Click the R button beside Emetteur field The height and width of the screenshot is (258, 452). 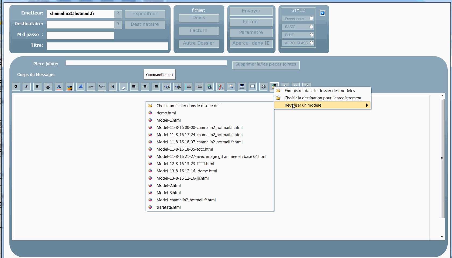(118, 14)
